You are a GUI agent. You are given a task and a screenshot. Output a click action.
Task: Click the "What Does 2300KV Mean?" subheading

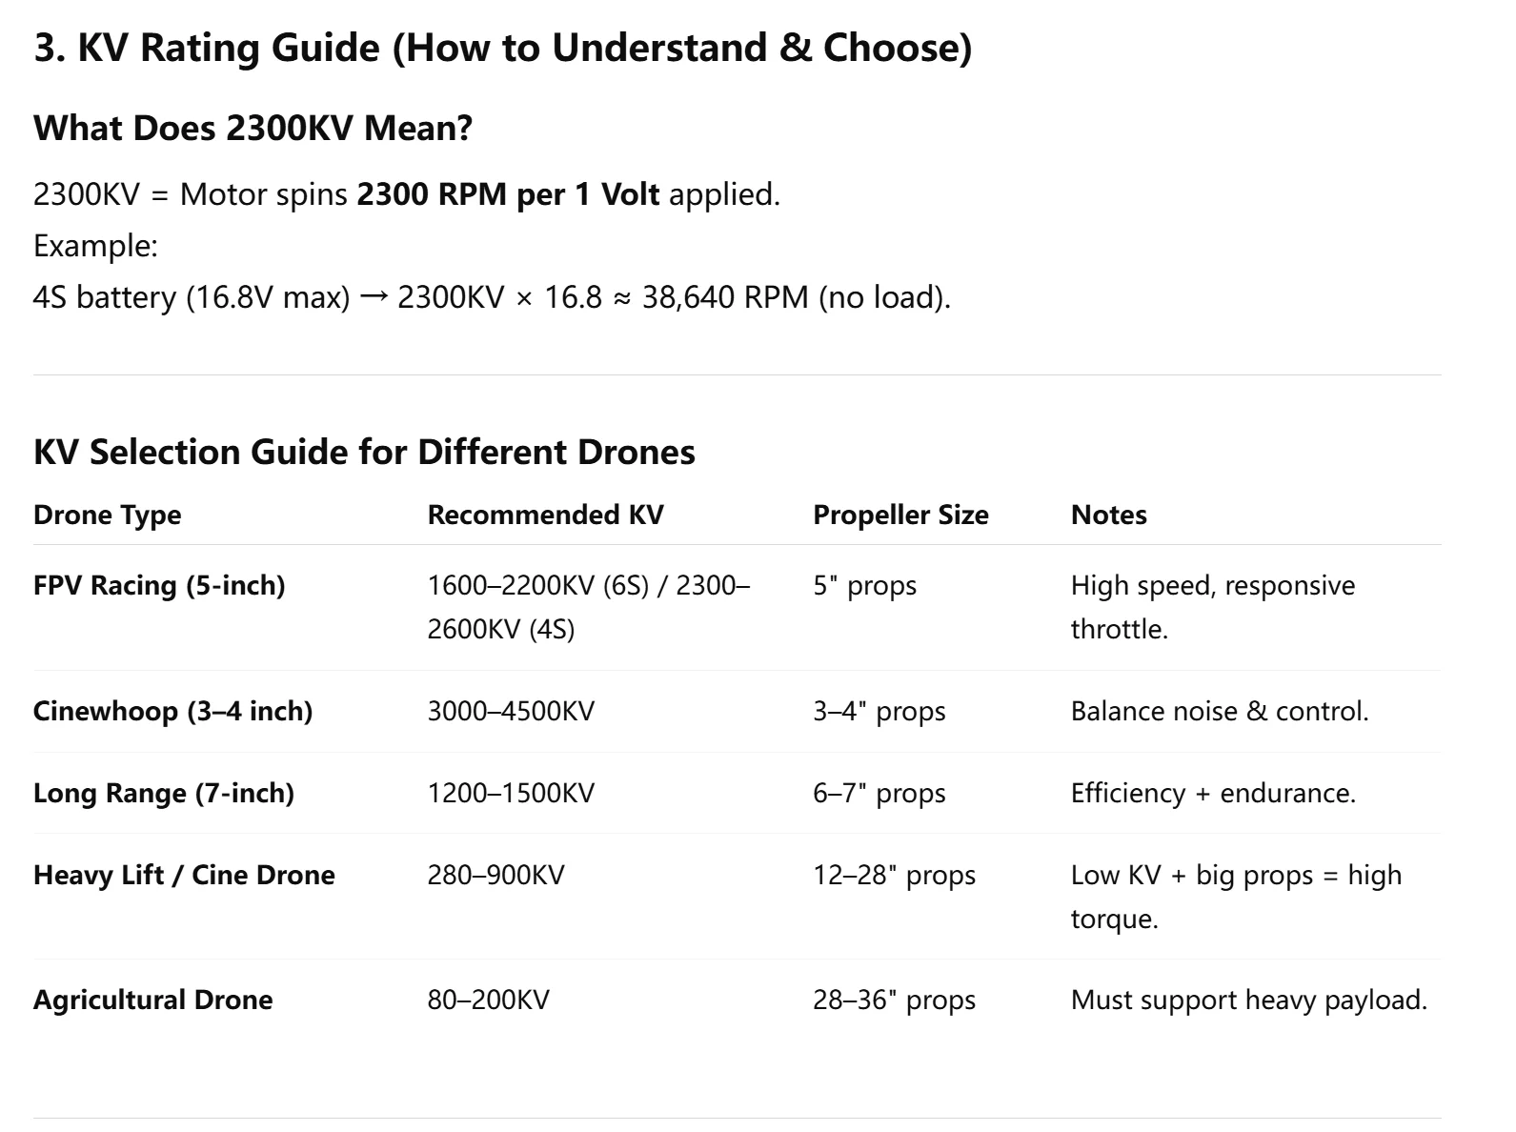point(253,128)
